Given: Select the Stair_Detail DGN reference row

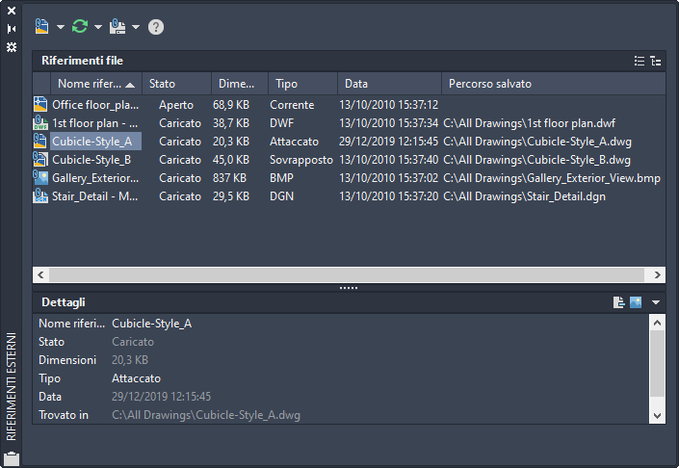Looking at the screenshot, I should [x=94, y=196].
